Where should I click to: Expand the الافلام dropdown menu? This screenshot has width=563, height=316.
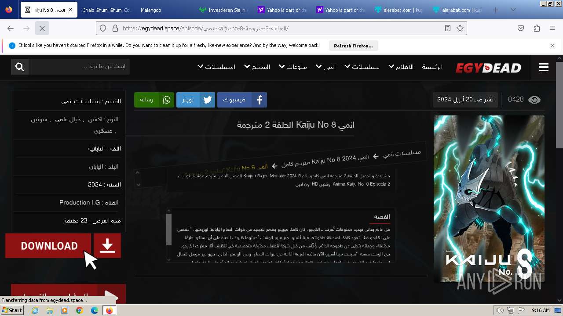pos(401,67)
